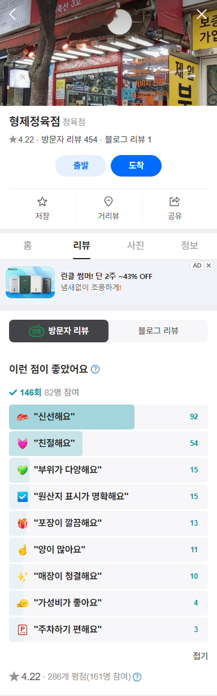The width and height of the screenshot is (217, 696).
Task: Share the place using 공유 icon
Action: point(175,208)
